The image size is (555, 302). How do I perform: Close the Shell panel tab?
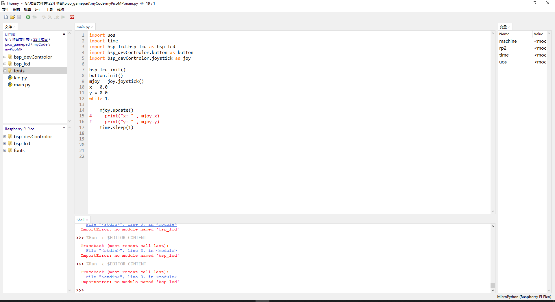click(87, 220)
